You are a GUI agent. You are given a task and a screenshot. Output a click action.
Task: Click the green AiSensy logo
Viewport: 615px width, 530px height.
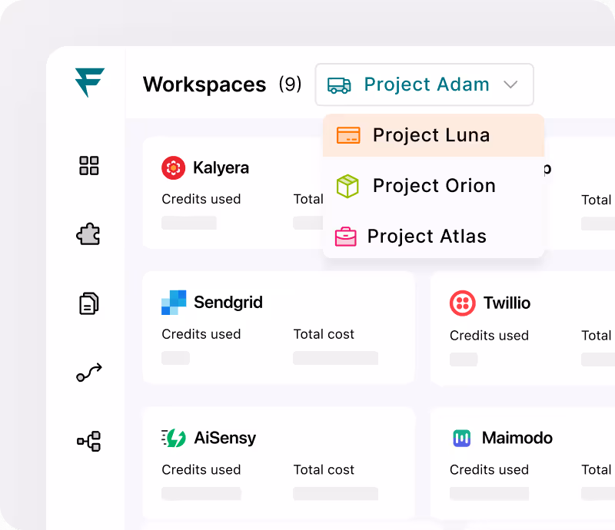click(174, 438)
